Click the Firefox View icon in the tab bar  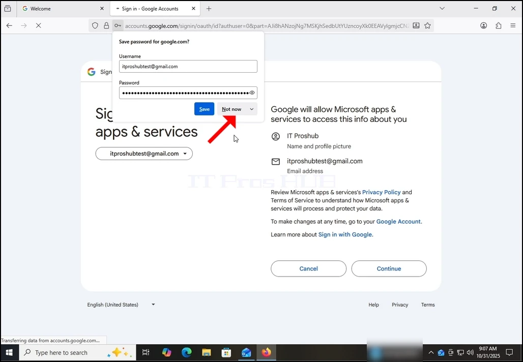point(7,9)
